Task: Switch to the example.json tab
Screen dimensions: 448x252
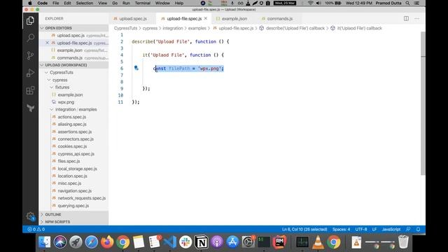Action: pyautogui.click(x=234, y=19)
